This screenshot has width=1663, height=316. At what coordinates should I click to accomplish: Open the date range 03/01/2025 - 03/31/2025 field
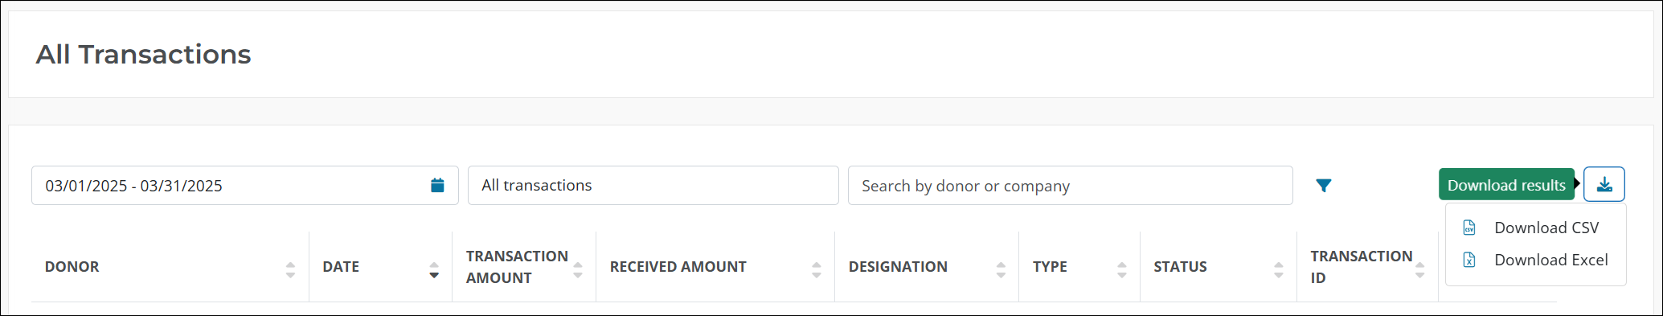[245, 186]
